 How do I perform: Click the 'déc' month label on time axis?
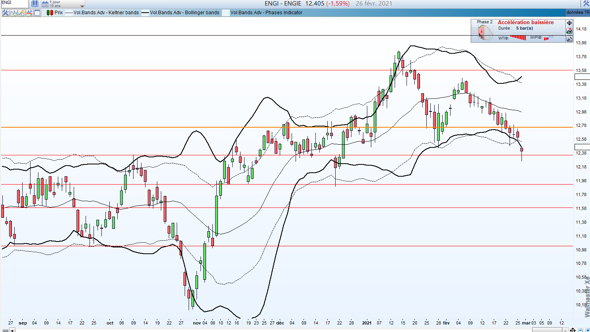(x=280, y=323)
